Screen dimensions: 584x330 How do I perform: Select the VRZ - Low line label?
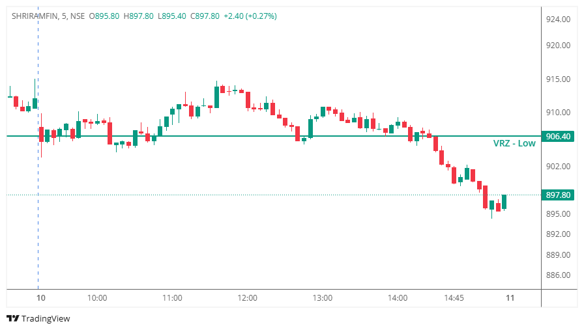[x=514, y=143]
